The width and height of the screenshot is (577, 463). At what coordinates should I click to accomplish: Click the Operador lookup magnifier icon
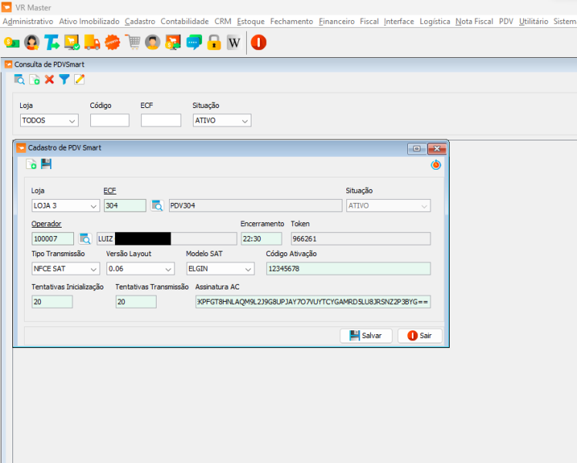[86, 238]
